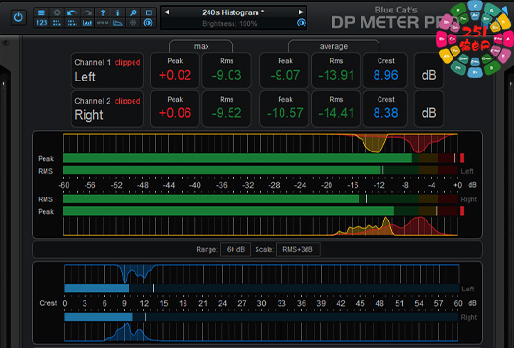Open the info 'i' icon

tap(117, 12)
